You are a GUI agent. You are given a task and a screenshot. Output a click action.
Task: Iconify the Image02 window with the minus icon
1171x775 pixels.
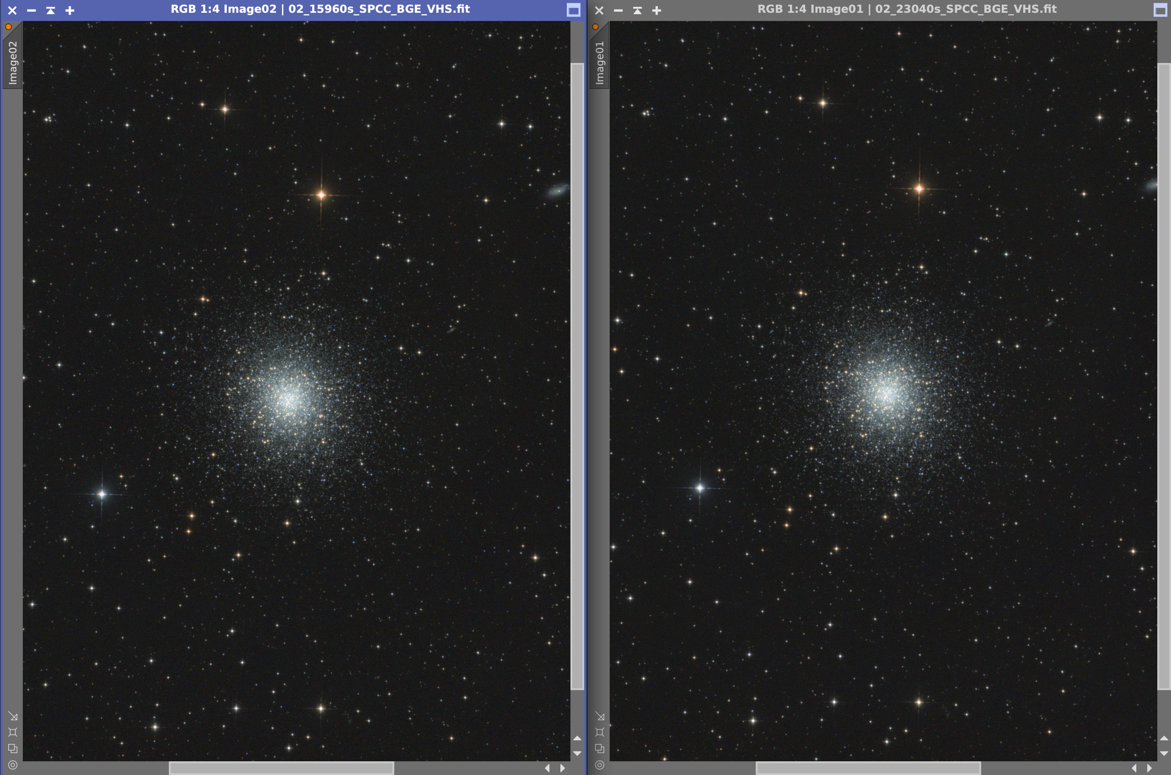tap(31, 10)
